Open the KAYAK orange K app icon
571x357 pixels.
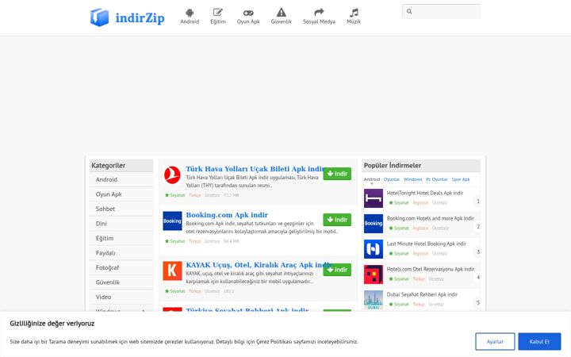pyautogui.click(x=172, y=271)
